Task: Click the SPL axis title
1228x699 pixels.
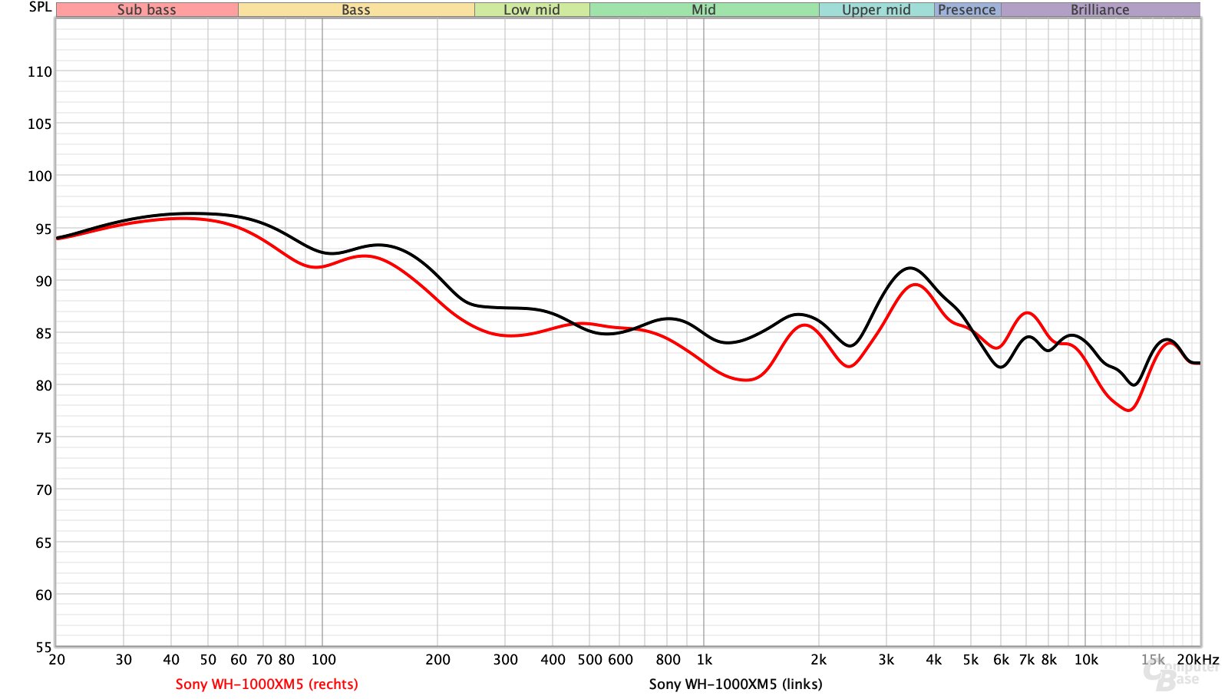Action: click(x=40, y=7)
